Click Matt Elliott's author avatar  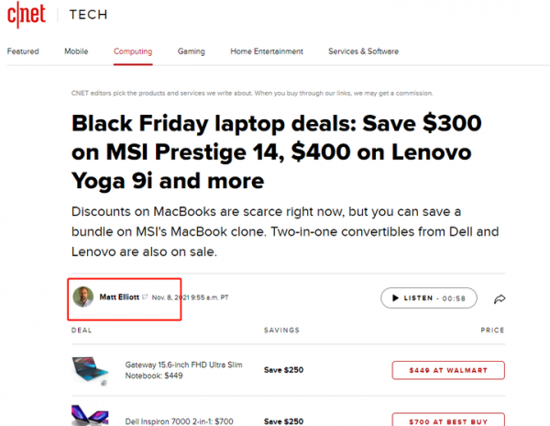83,297
